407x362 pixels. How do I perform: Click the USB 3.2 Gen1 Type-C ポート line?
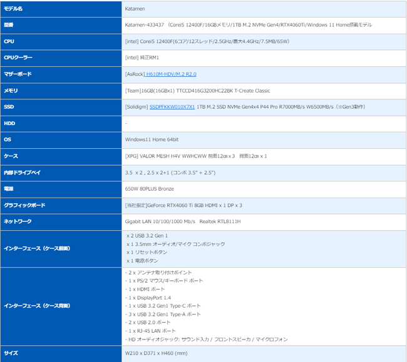coord(163,306)
